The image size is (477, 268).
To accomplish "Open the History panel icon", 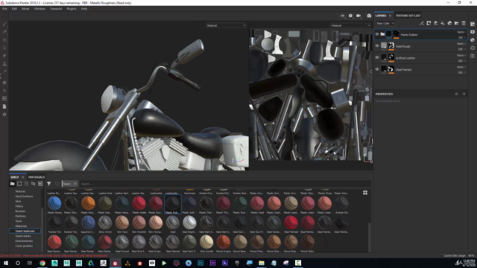I will point(473,48).
